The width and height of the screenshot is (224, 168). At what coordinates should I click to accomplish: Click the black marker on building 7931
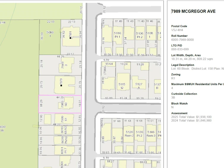click(x=71, y=38)
